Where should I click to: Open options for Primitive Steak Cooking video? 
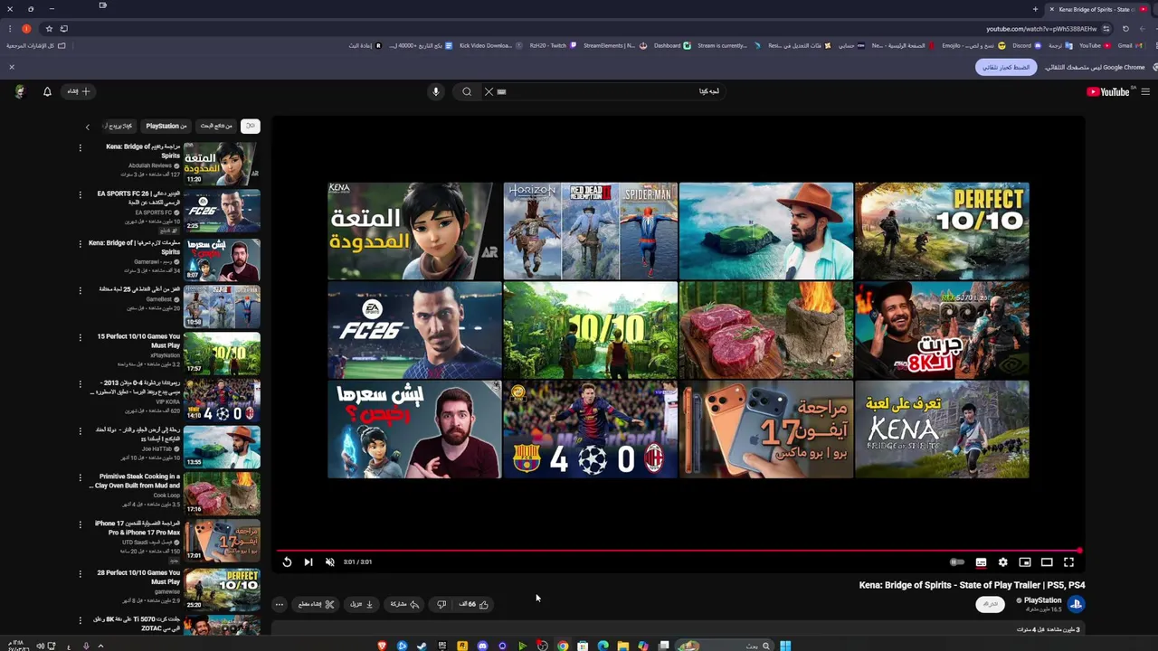(80, 478)
